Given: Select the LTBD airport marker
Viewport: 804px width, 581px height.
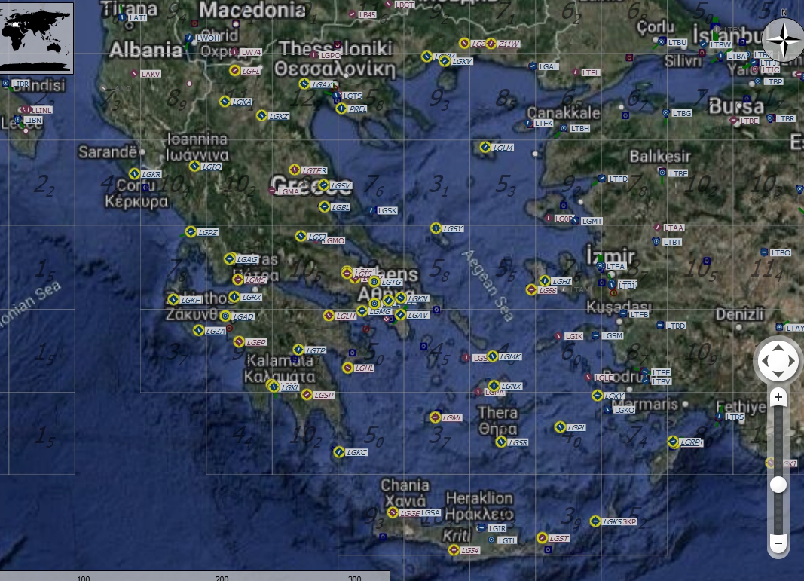Looking at the screenshot, I should 660,325.
